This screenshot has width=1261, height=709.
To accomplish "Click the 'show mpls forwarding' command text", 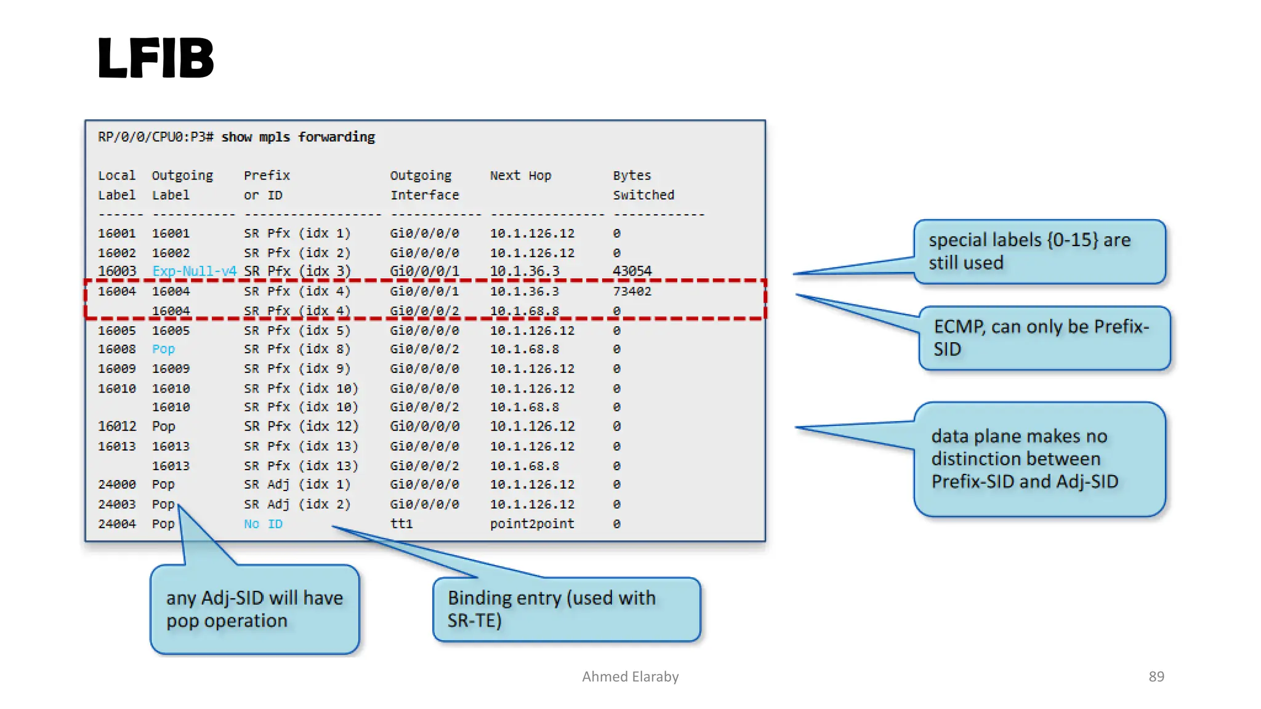I will pos(298,137).
